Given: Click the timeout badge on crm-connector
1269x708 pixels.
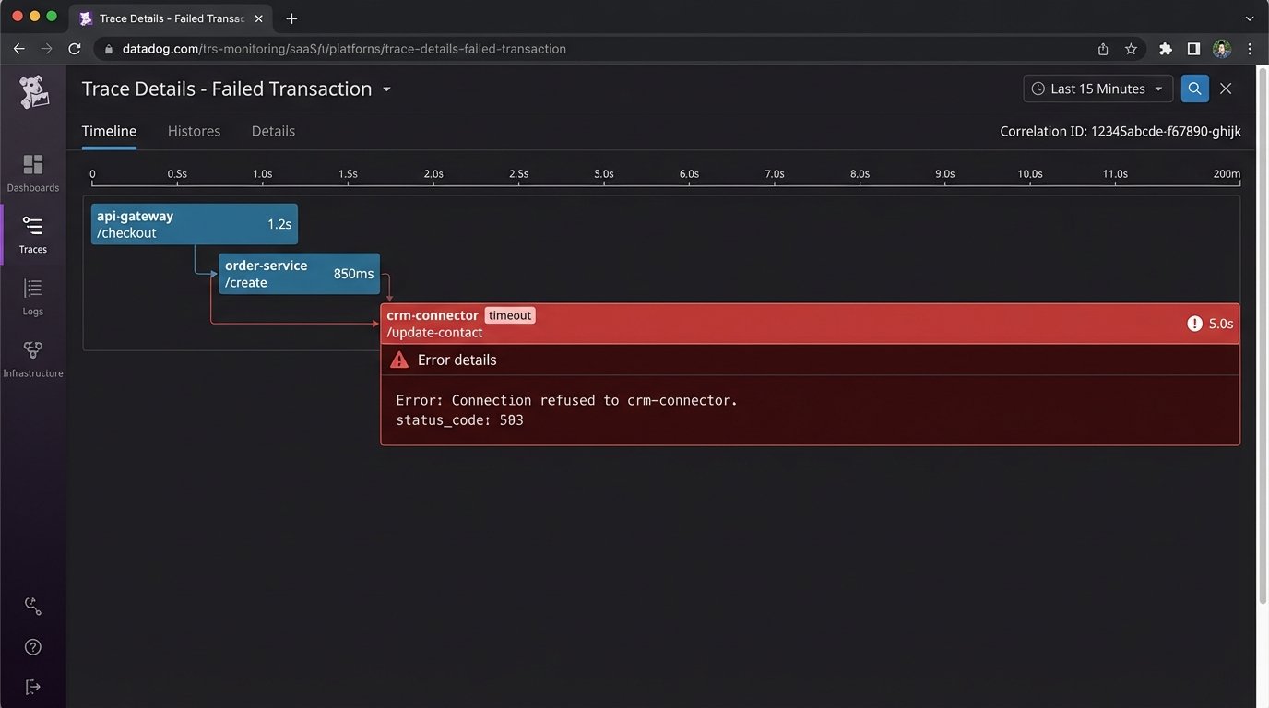Looking at the screenshot, I should click(x=509, y=314).
